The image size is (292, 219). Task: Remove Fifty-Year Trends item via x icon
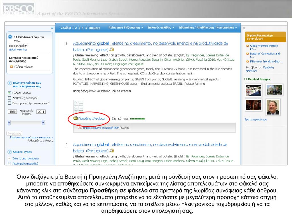pos(248,62)
